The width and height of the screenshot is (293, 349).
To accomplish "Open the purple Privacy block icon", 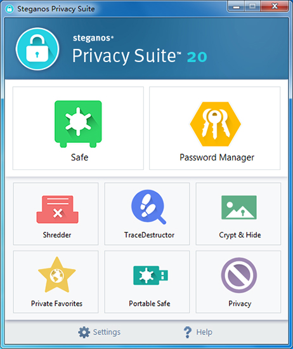I will click(x=239, y=275).
